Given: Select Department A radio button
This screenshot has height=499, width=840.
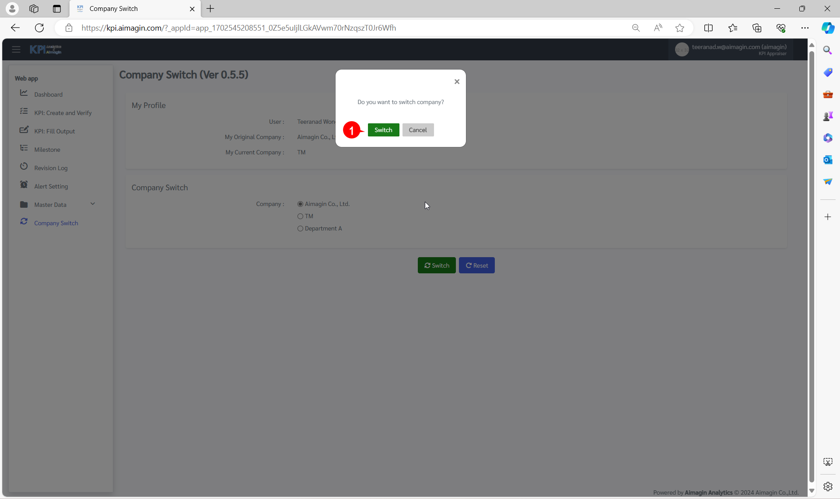Looking at the screenshot, I should (x=300, y=229).
